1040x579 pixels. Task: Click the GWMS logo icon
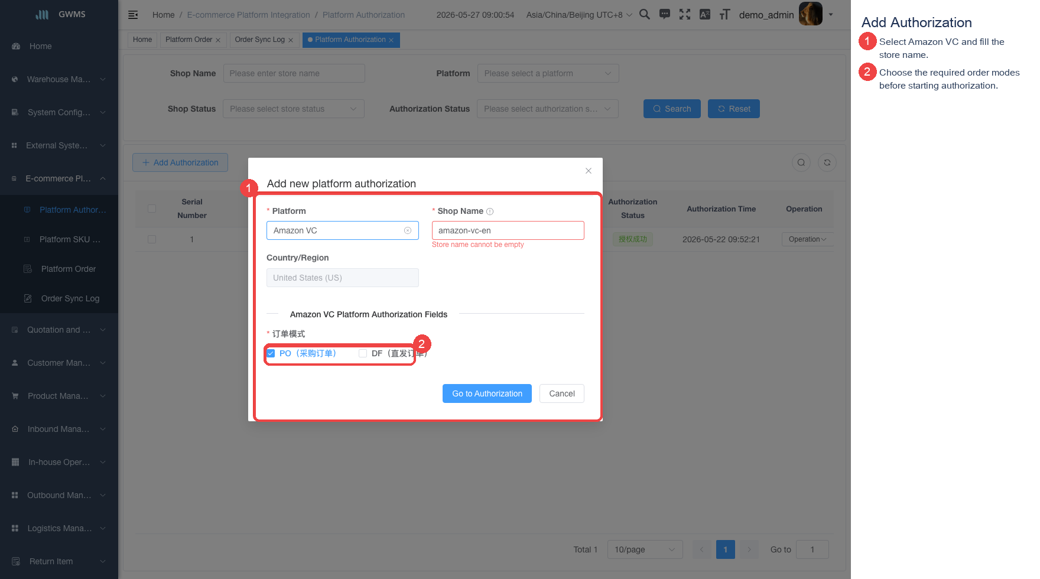(x=42, y=14)
